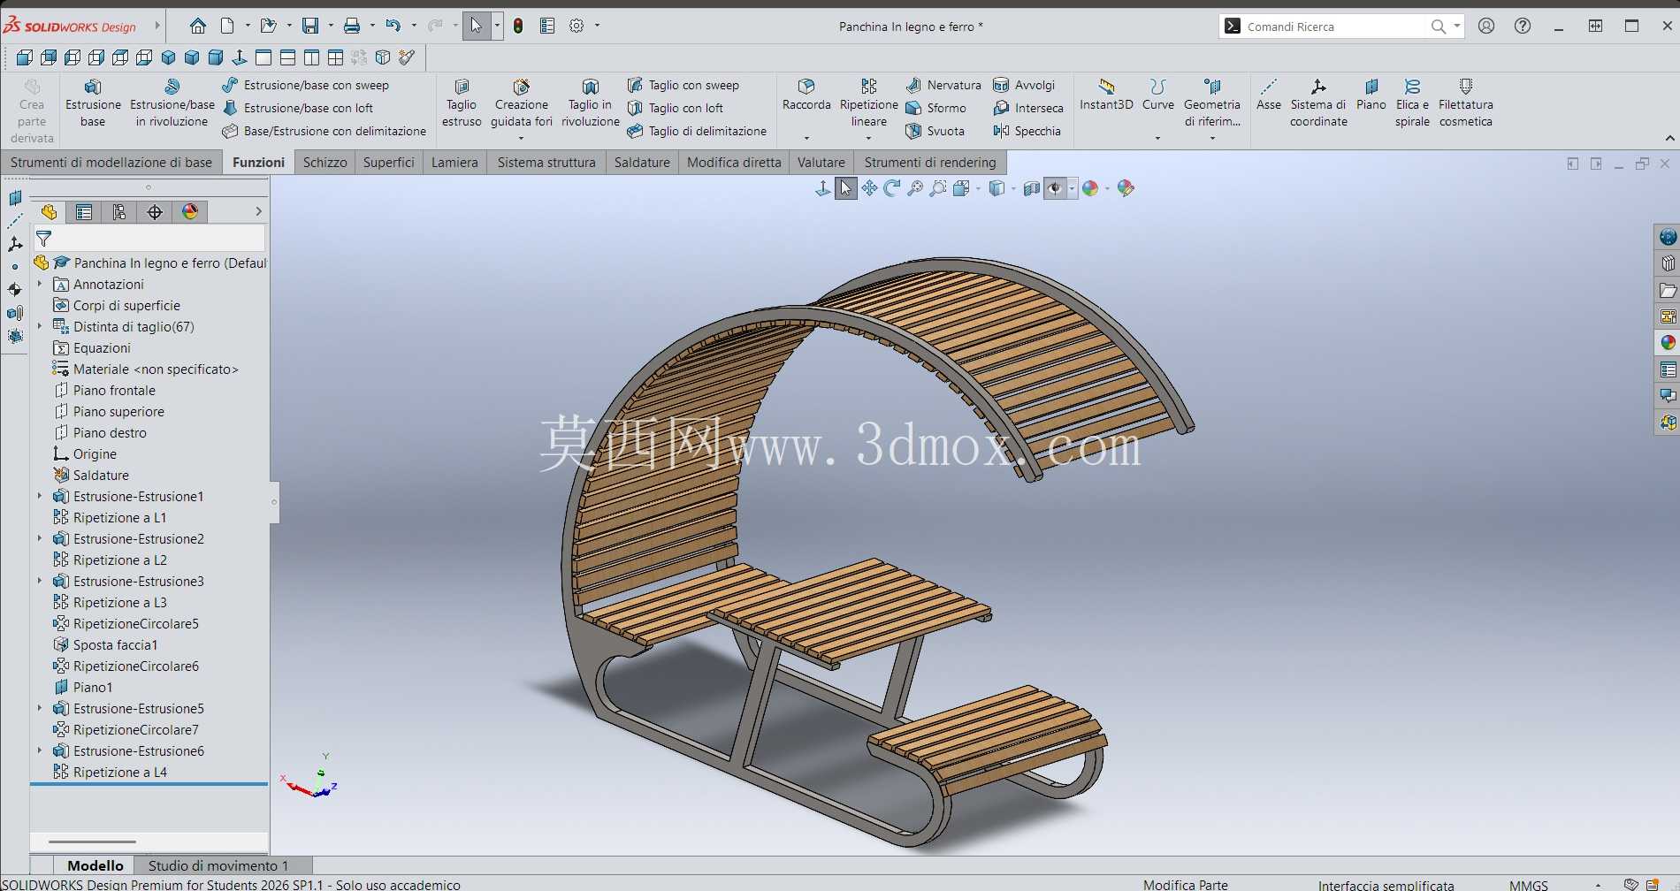Switch to the Superfici tab

[x=389, y=162]
